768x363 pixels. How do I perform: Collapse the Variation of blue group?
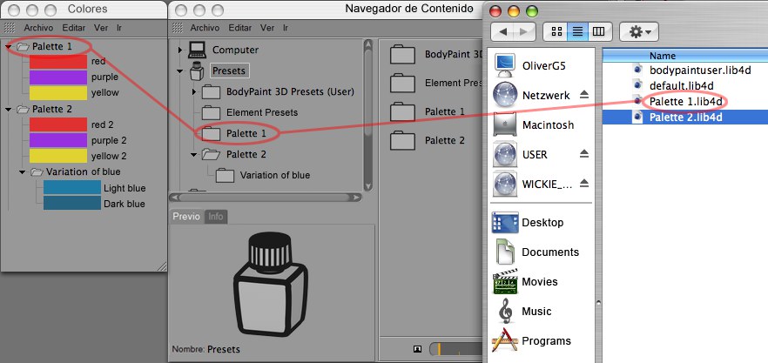pyautogui.click(x=22, y=172)
